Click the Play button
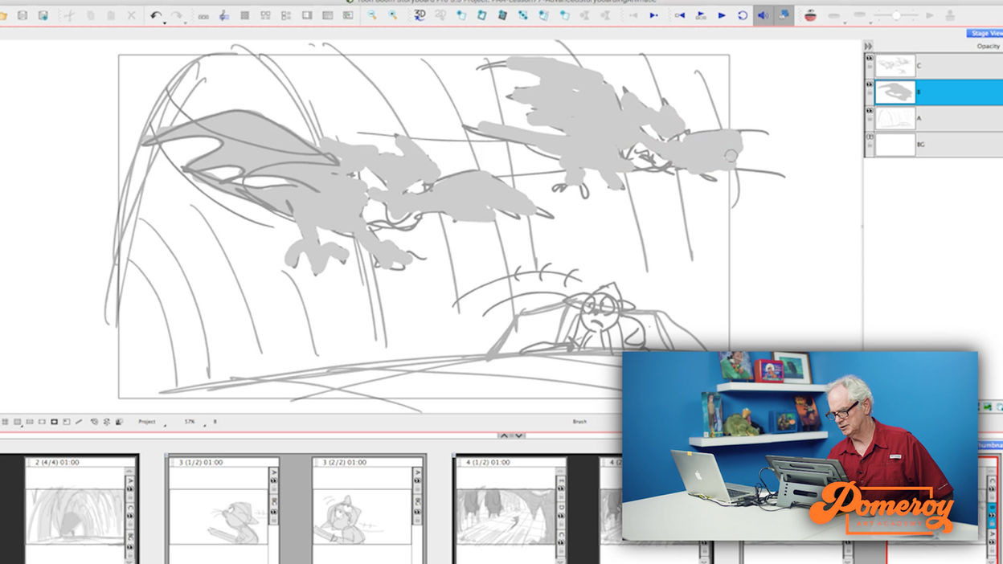Screen dimensions: 1003x564 coord(722,15)
